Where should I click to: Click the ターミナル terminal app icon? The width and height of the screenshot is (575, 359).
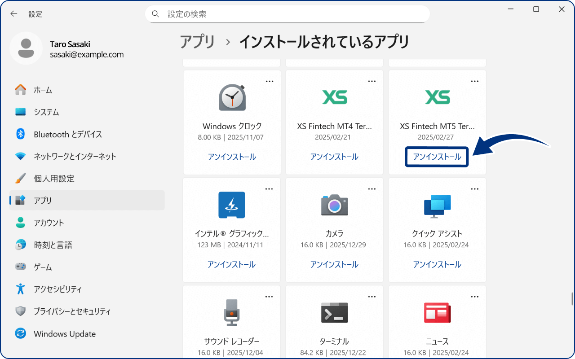pyautogui.click(x=335, y=313)
